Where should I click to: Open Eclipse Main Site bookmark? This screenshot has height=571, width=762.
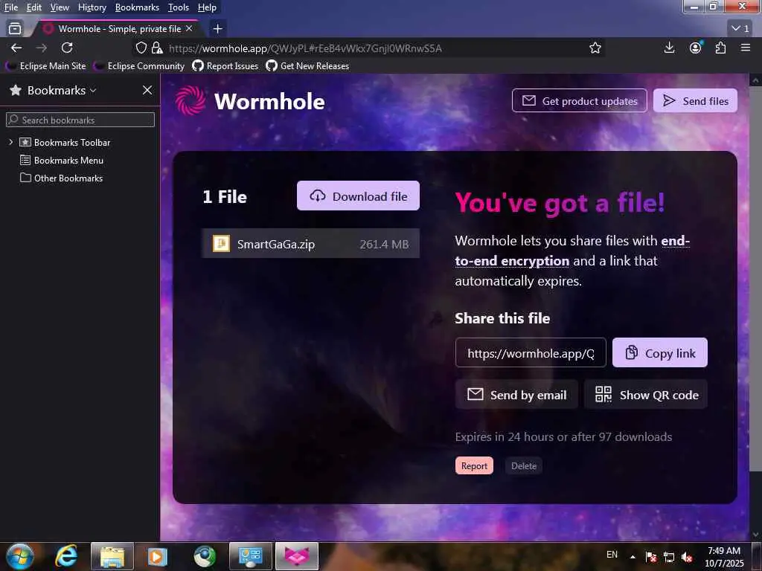(45, 65)
